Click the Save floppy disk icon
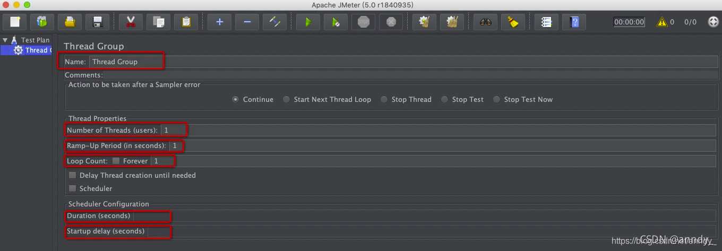The image size is (722, 251). pyautogui.click(x=97, y=22)
